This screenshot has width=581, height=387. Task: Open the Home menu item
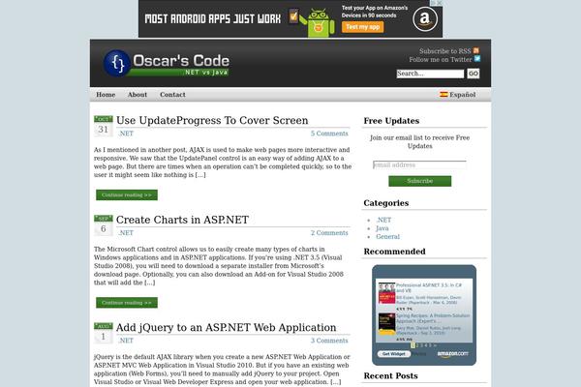[106, 95]
